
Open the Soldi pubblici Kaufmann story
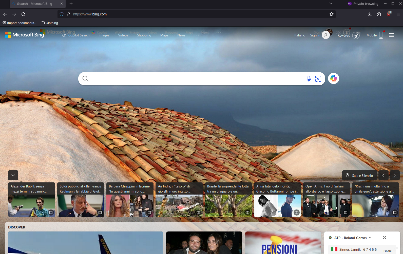click(81, 200)
